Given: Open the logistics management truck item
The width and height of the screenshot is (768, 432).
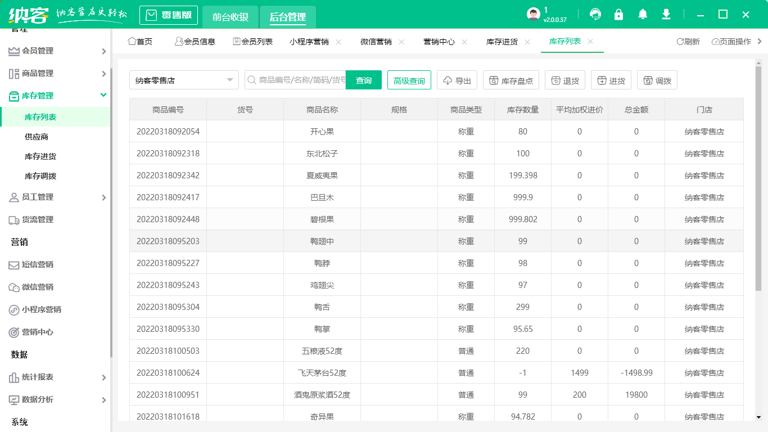Looking at the screenshot, I should [37, 219].
